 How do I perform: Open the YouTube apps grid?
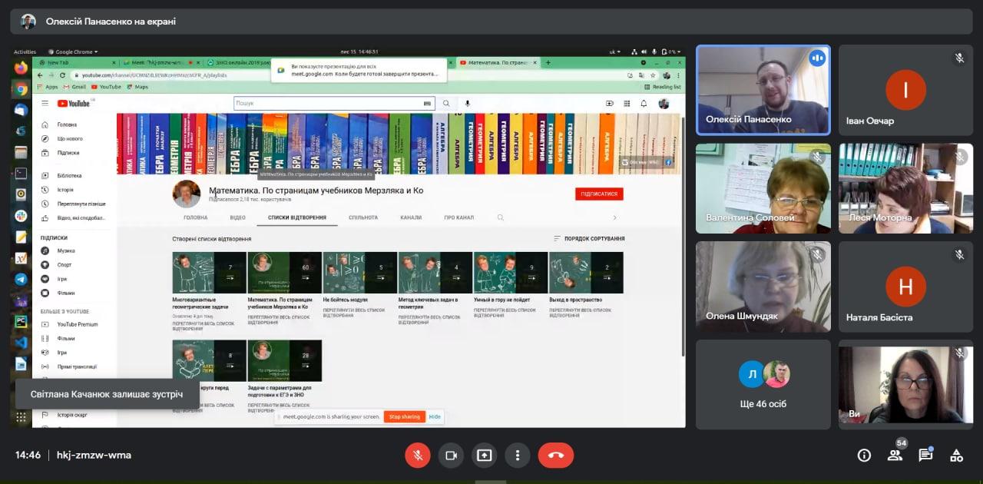pos(627,103)
